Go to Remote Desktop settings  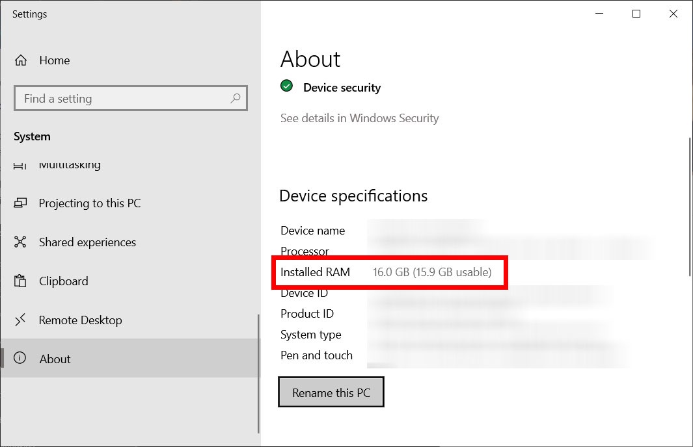(x=80, y=320)
